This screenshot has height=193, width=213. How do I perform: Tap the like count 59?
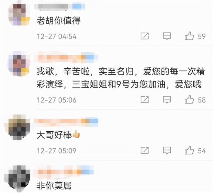(202, 36)
